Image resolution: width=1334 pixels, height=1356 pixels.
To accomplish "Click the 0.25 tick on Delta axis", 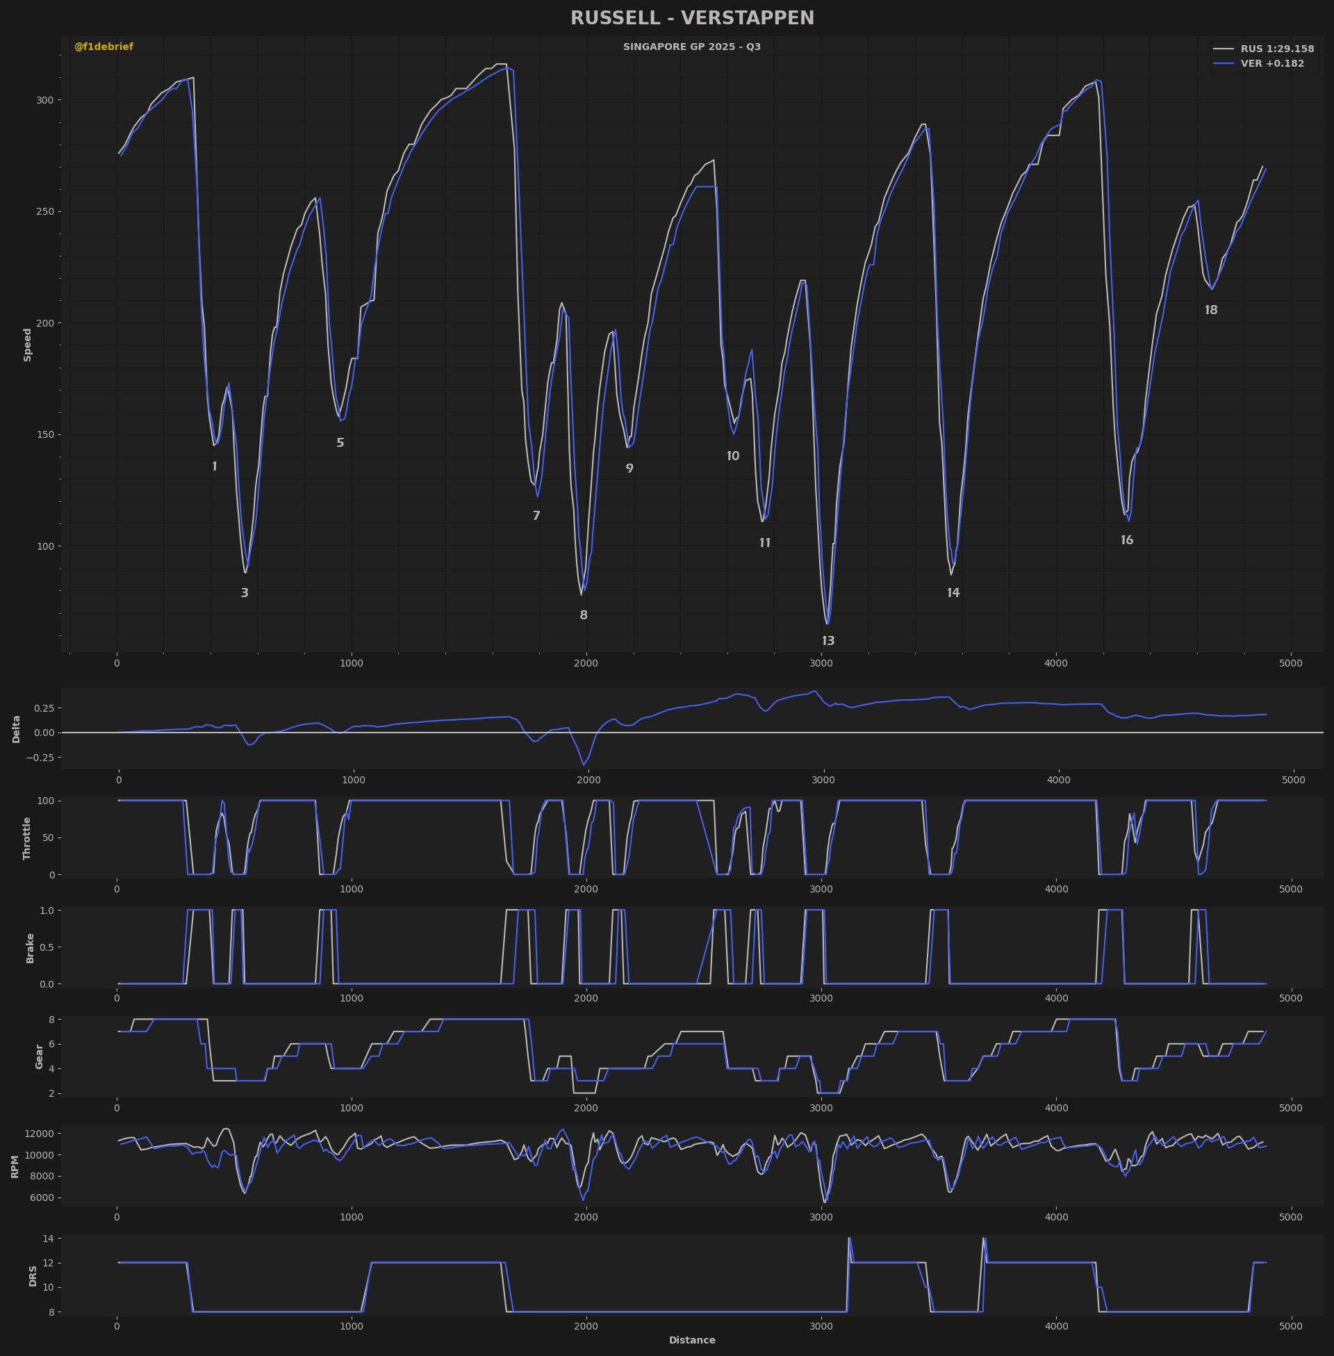I will pyautogui.click(x=44, y=708).
